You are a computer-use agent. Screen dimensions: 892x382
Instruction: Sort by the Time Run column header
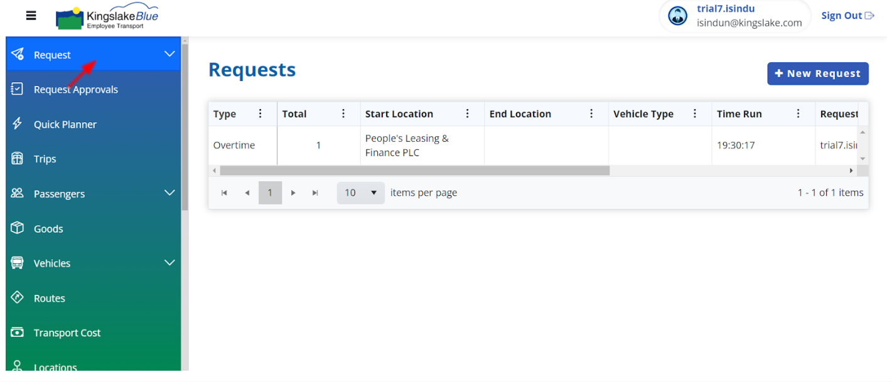point(739,114)
